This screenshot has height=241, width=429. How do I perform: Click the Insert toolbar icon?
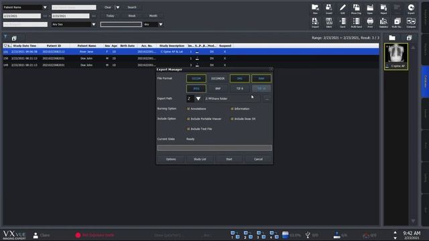[329, 9]
